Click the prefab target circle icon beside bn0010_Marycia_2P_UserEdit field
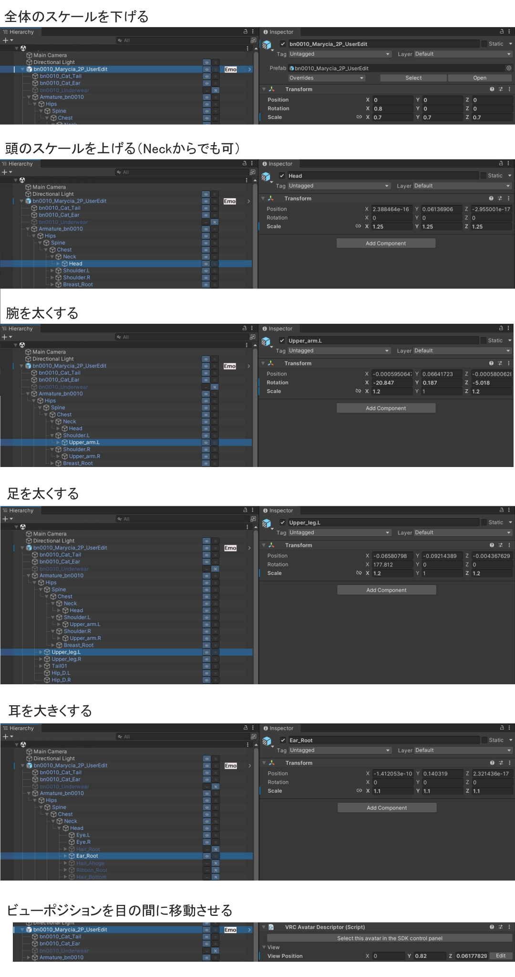Screen dimensions: 515x977 click(x=509, y=68)
